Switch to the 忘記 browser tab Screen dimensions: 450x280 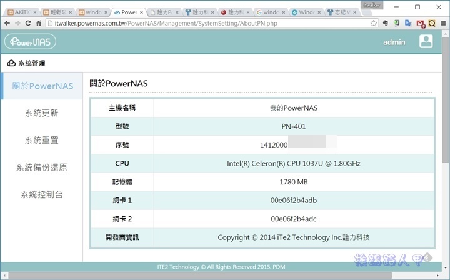(341, 12)
